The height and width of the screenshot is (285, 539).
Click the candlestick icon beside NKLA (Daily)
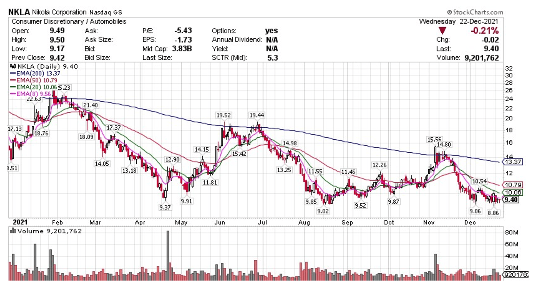point(13,66)
